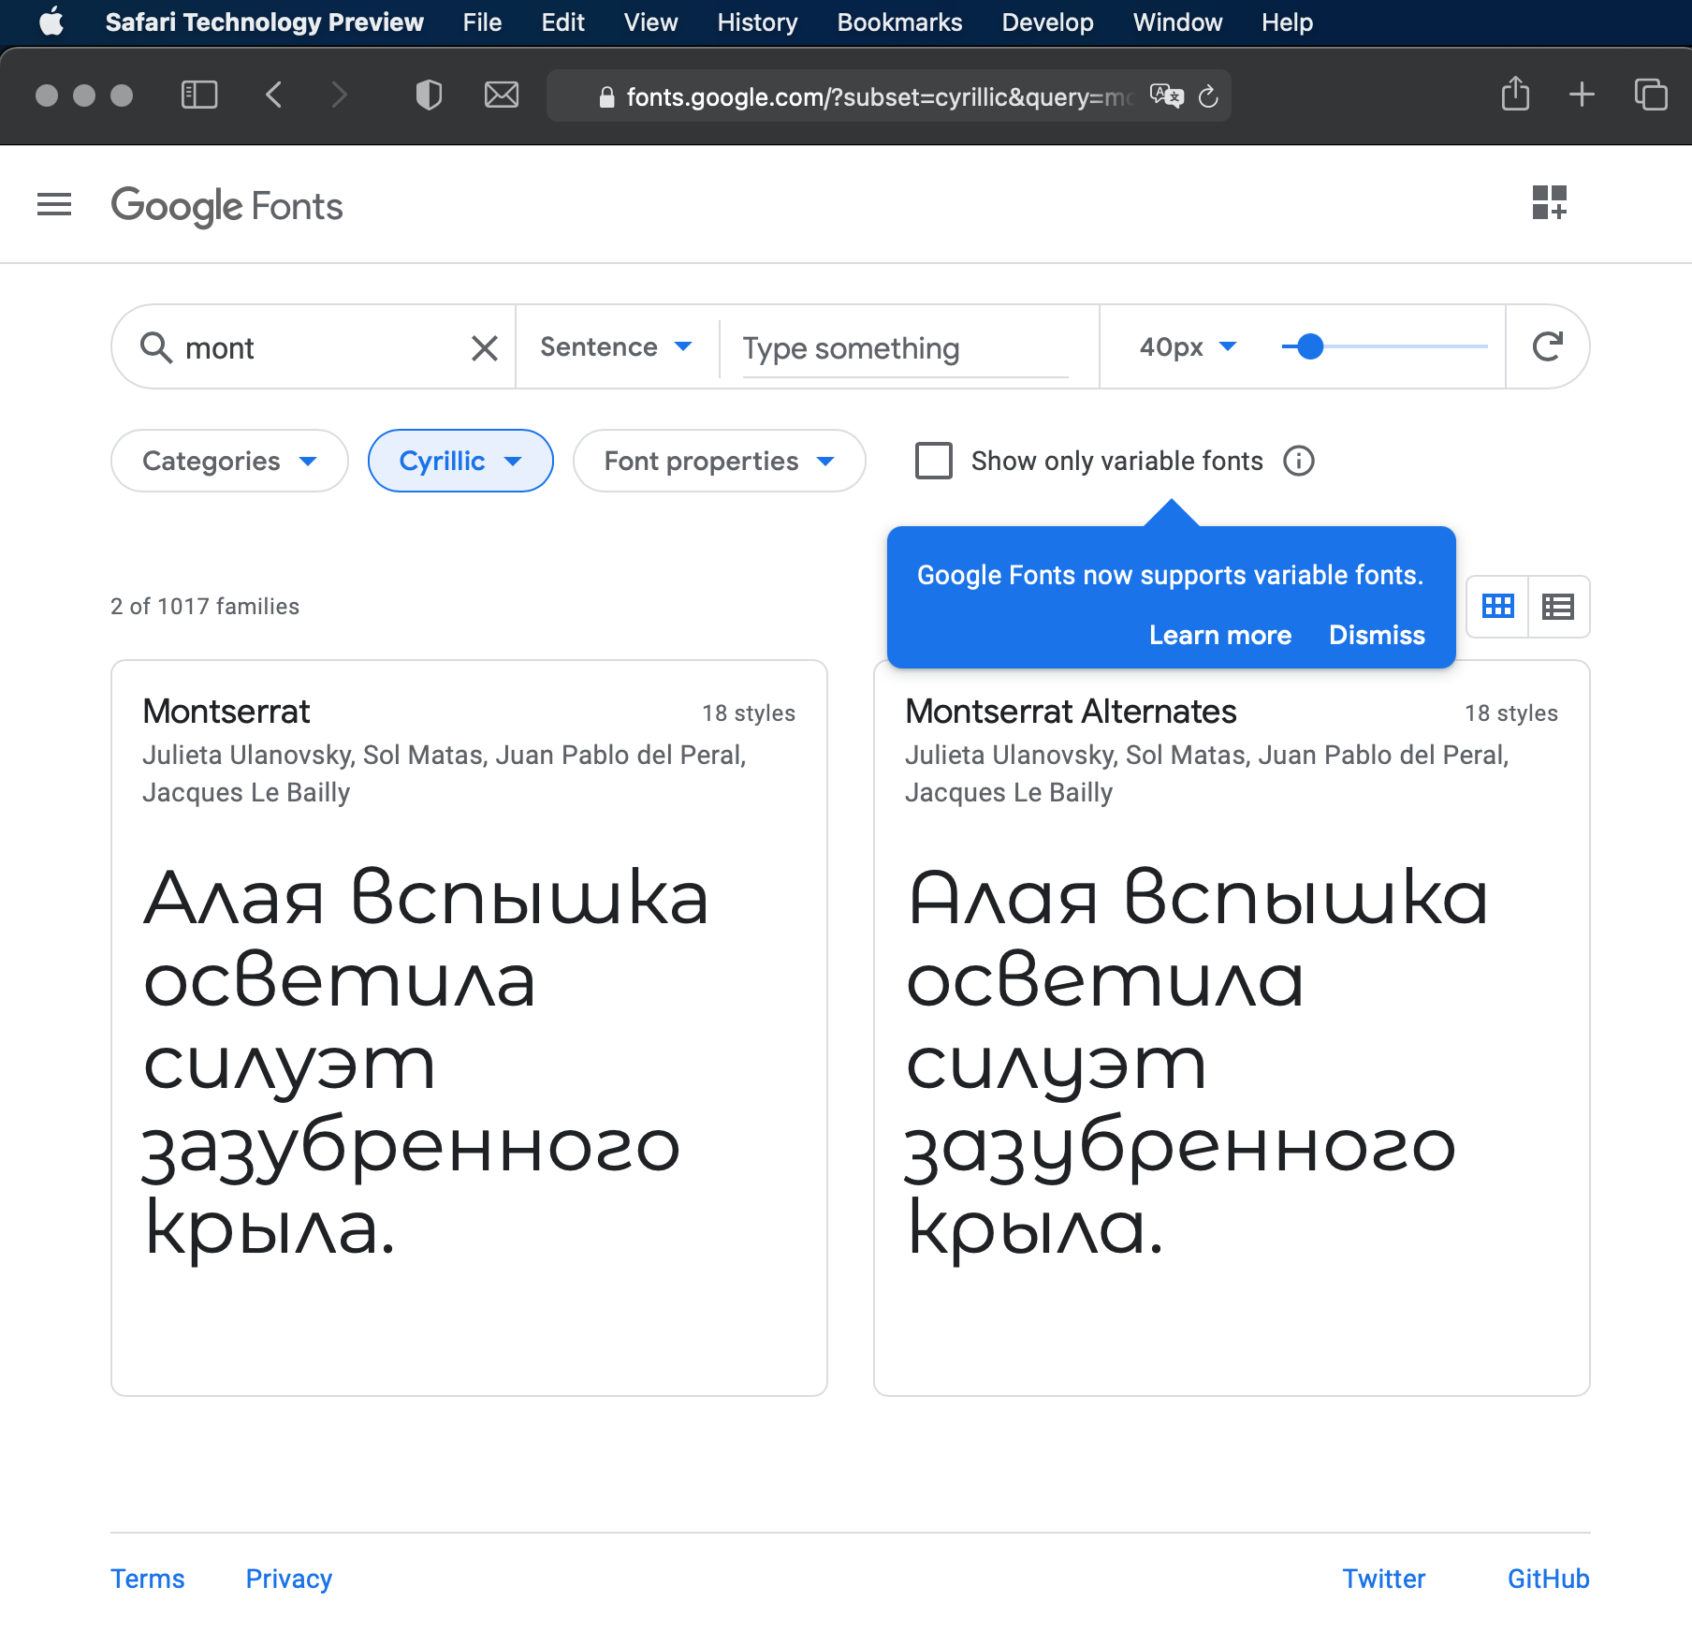Show the Safari sidebar
This screenshot has width=1692, height=1631.
click(x=198, y=95)
